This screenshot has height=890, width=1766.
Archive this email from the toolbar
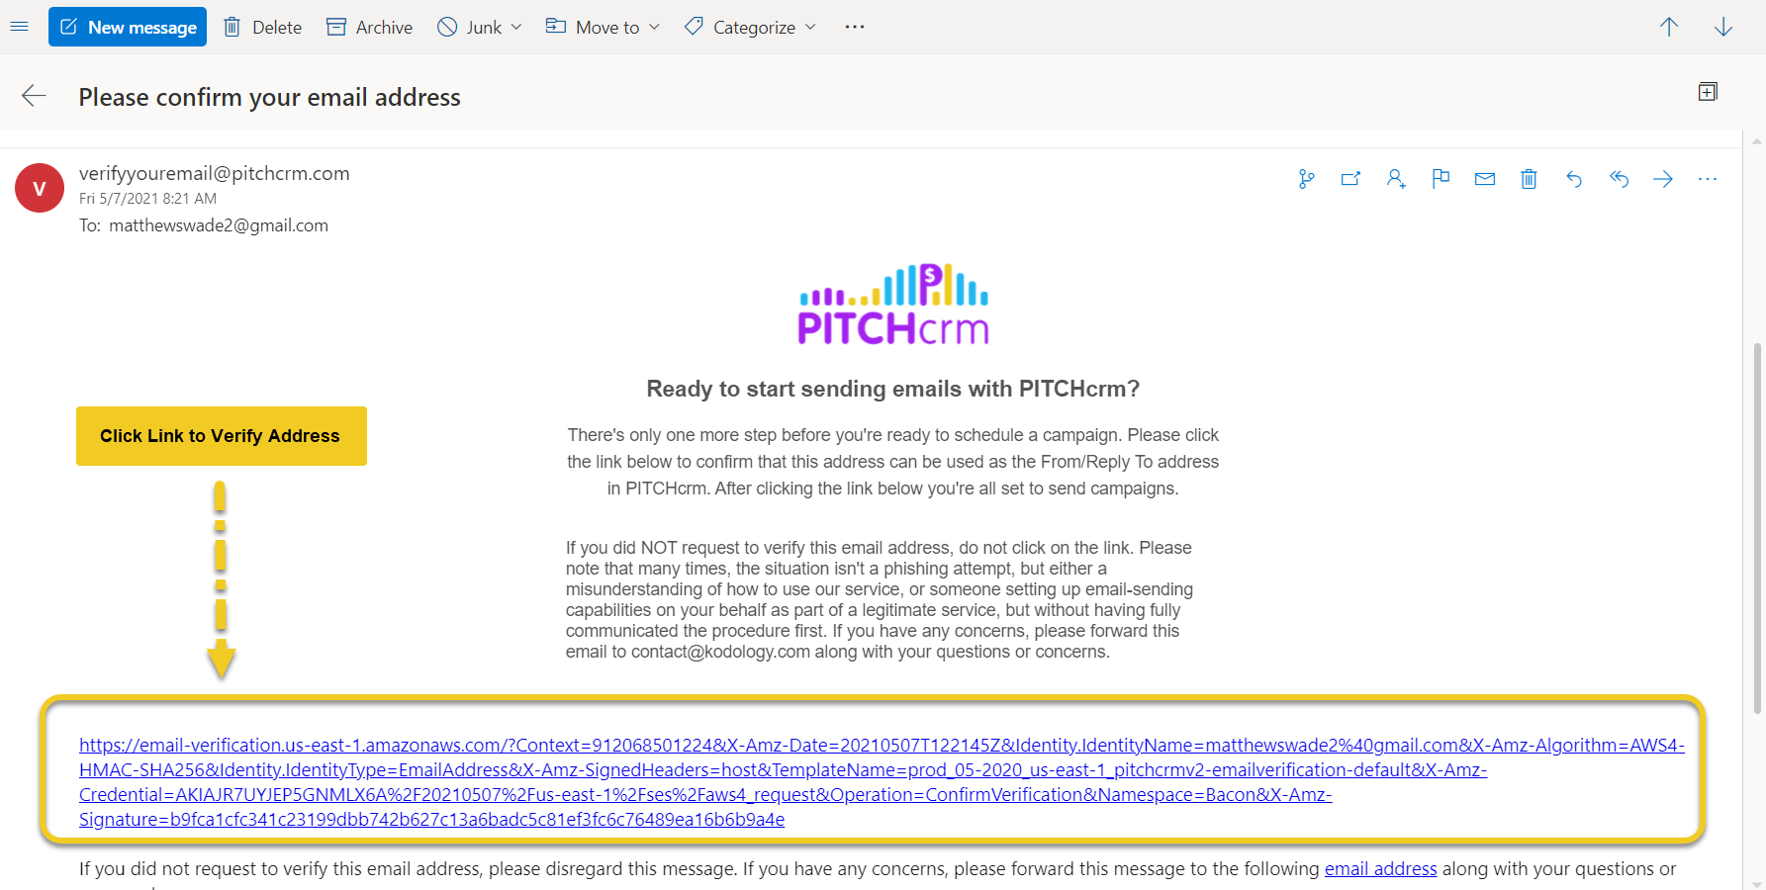coord(370,27)
